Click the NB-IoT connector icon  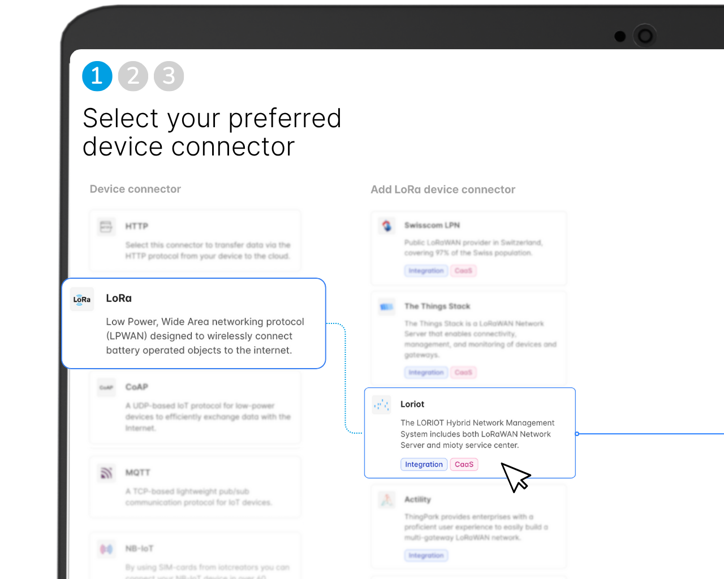click(106, 549)
